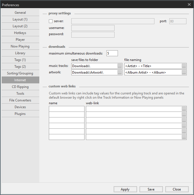Screen dimensions: 194x195
Task: Switch to the Hotkeys tab
Action: 20,33
